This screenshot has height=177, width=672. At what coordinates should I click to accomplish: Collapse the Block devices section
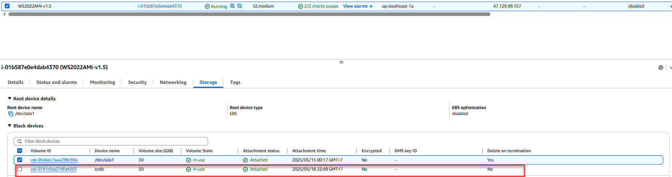[x=10, y=126]
